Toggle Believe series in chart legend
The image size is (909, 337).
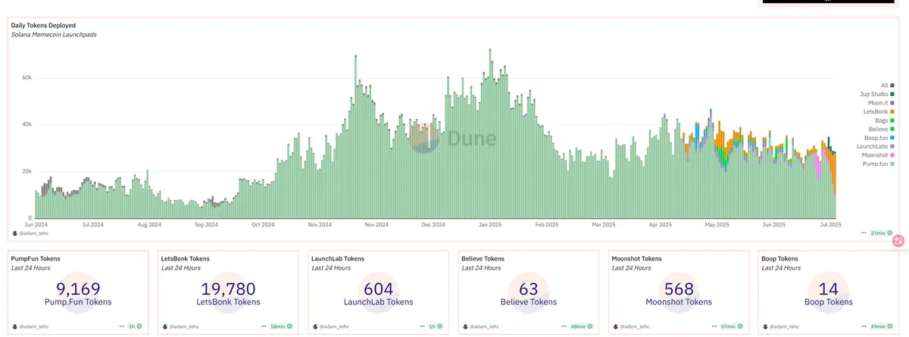881,129
